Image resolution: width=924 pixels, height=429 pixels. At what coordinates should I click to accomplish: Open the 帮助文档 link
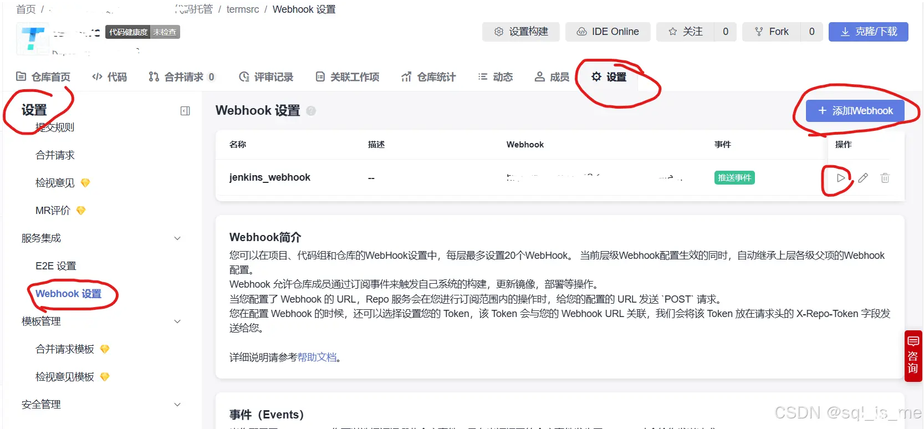coord(317,357)
